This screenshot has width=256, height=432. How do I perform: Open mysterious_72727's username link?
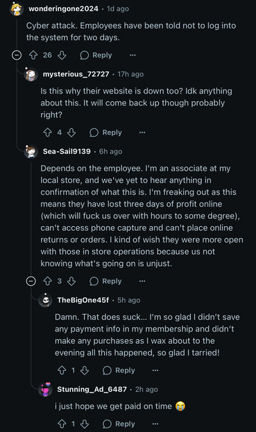[x=76, y=74]
